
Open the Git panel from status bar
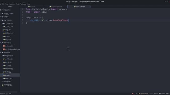168,94
